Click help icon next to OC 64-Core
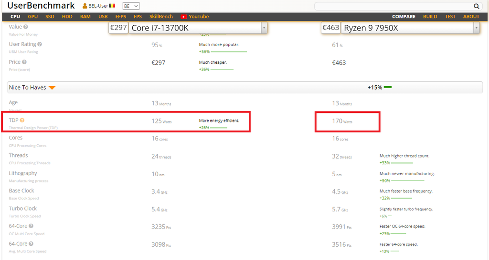Screen dimensions: 489x260 pos(31,226)
